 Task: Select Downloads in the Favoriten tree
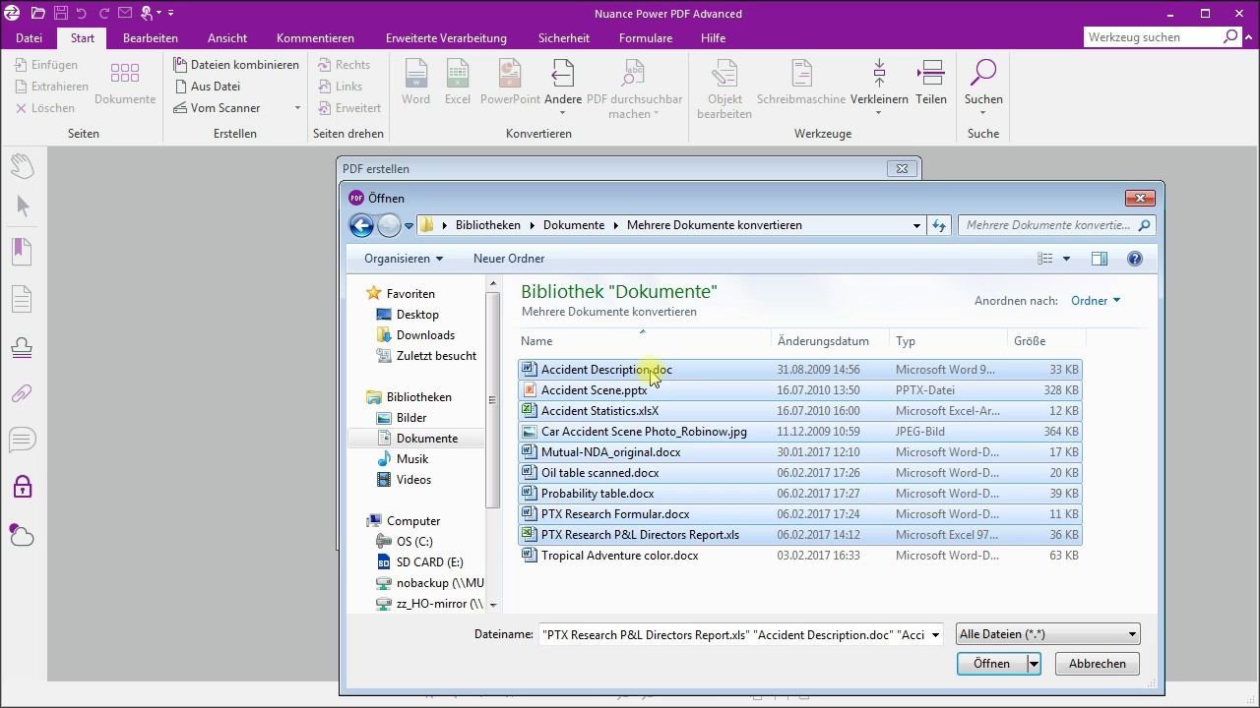pyautogui.click(x=425, y=335)
